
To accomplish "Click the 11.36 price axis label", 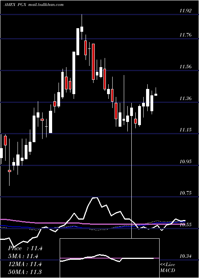I will click(x=185, y=98).
